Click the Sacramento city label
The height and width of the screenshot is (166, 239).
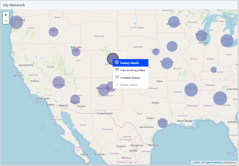pyautogui.click(x=26, y=65)
